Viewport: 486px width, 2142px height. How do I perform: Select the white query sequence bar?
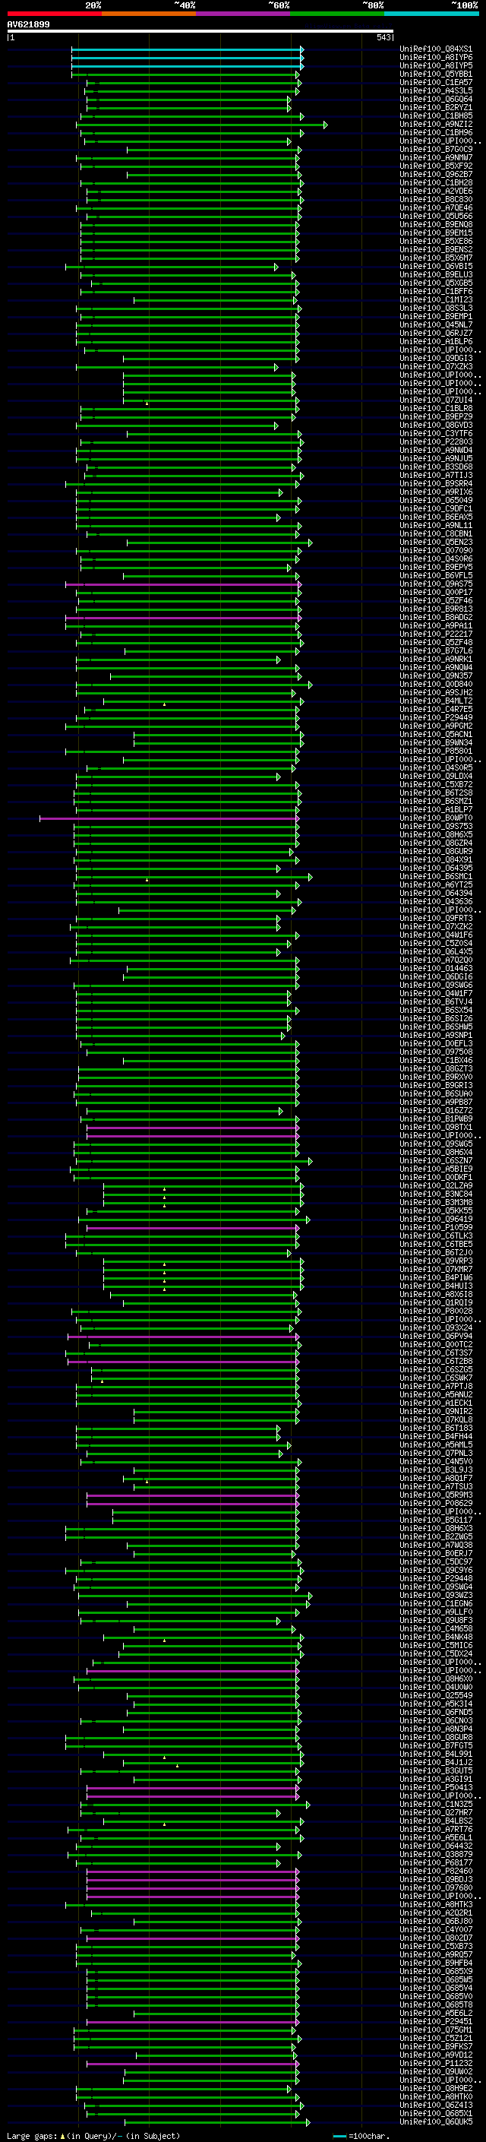pos(200,32)
